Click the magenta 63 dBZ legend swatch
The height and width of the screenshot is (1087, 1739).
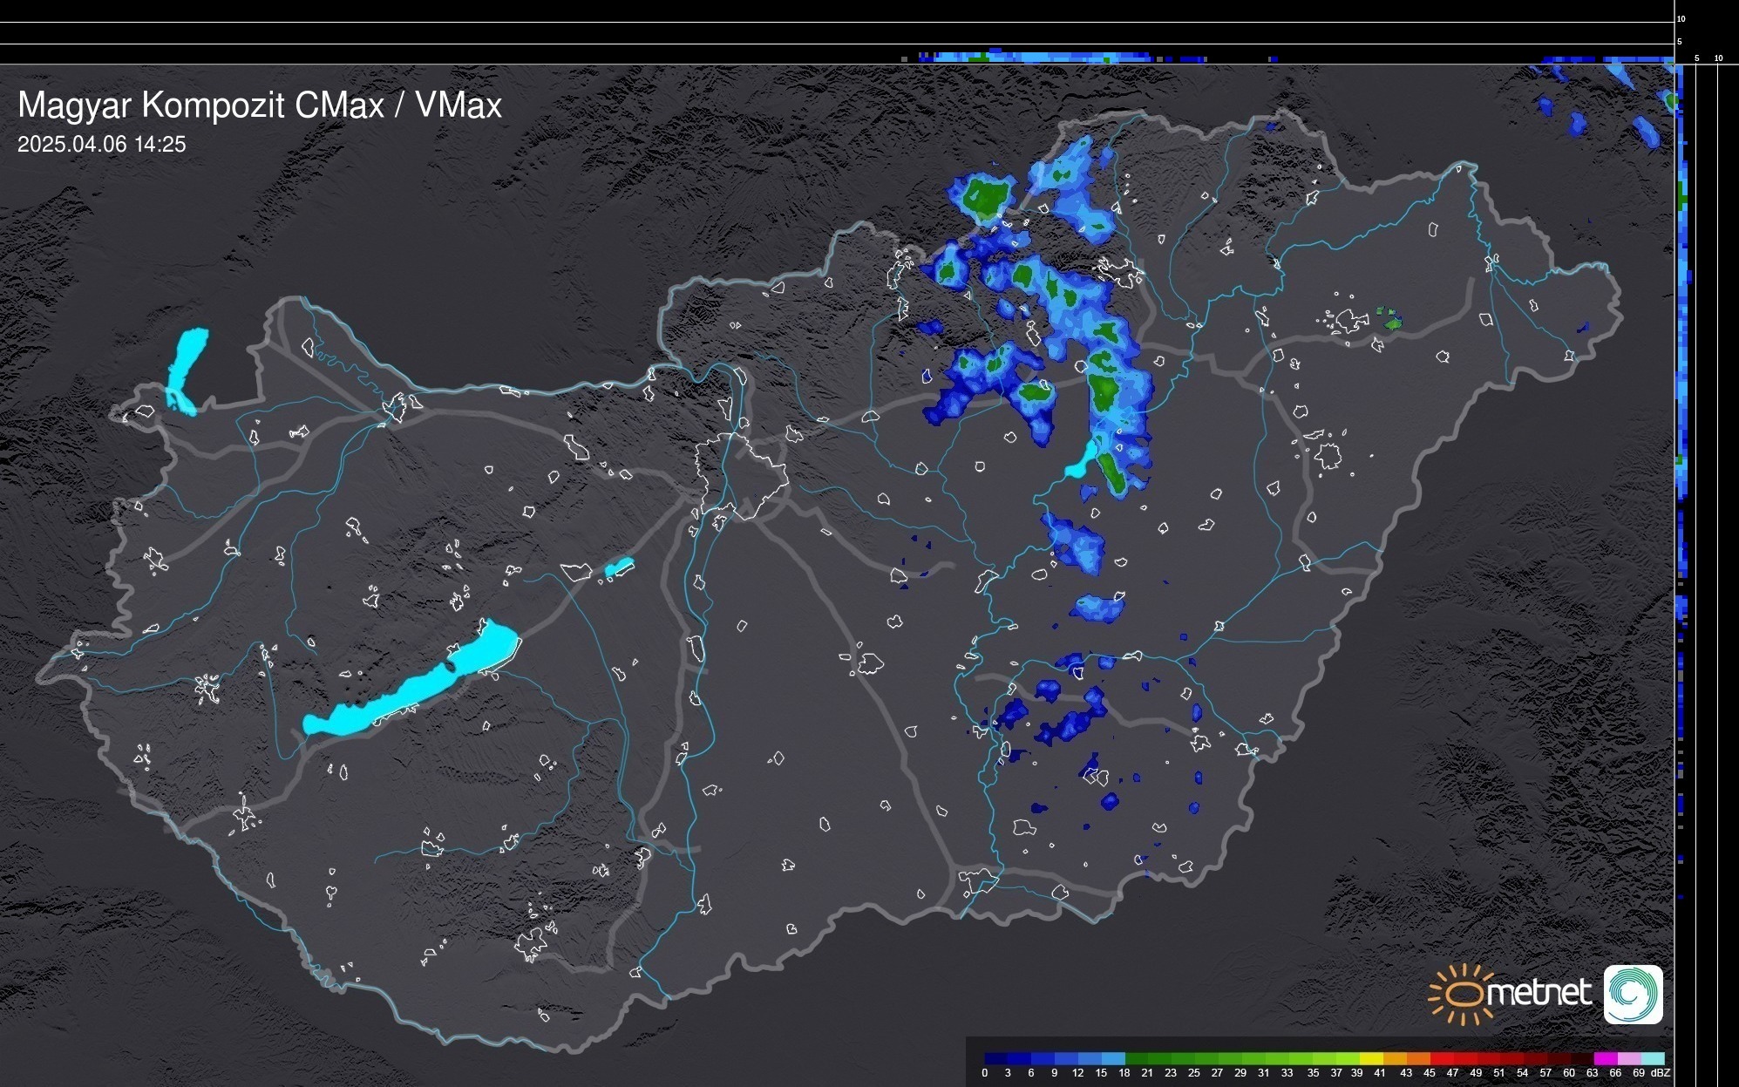tap(1605, 1058)
